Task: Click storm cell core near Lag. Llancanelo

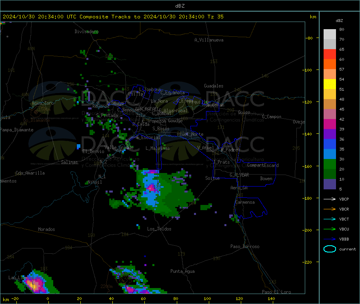Action: click(34, 286)
